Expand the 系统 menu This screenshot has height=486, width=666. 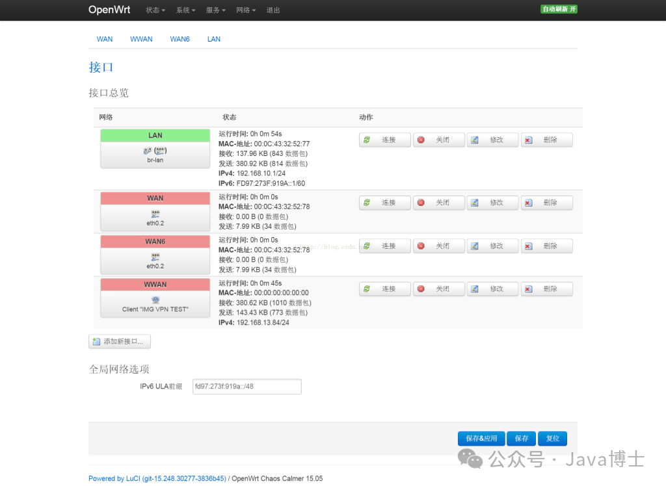coord(185,10)
